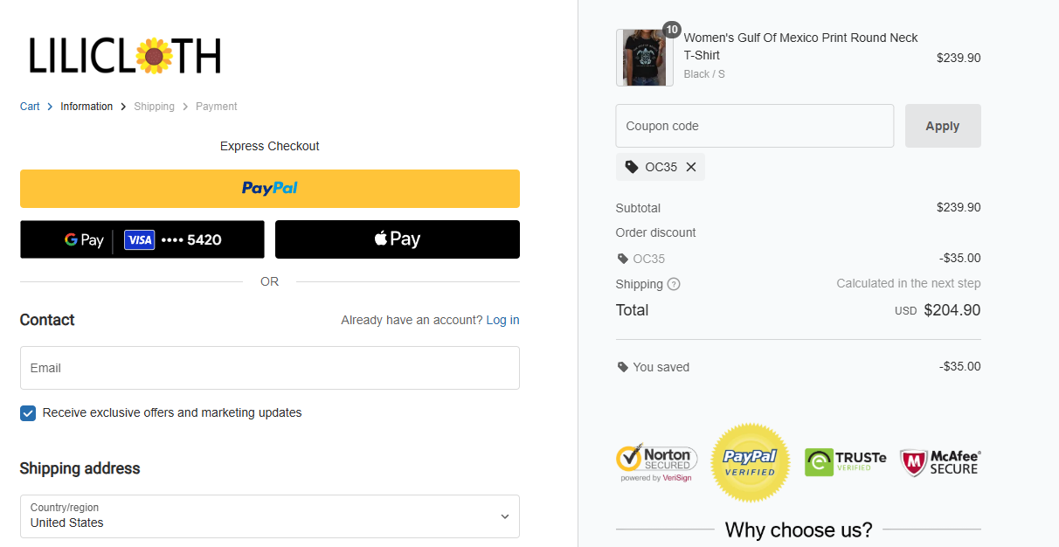Click the Email input field
Screen dimensions: 1059x547
click(x=270, y=368)
